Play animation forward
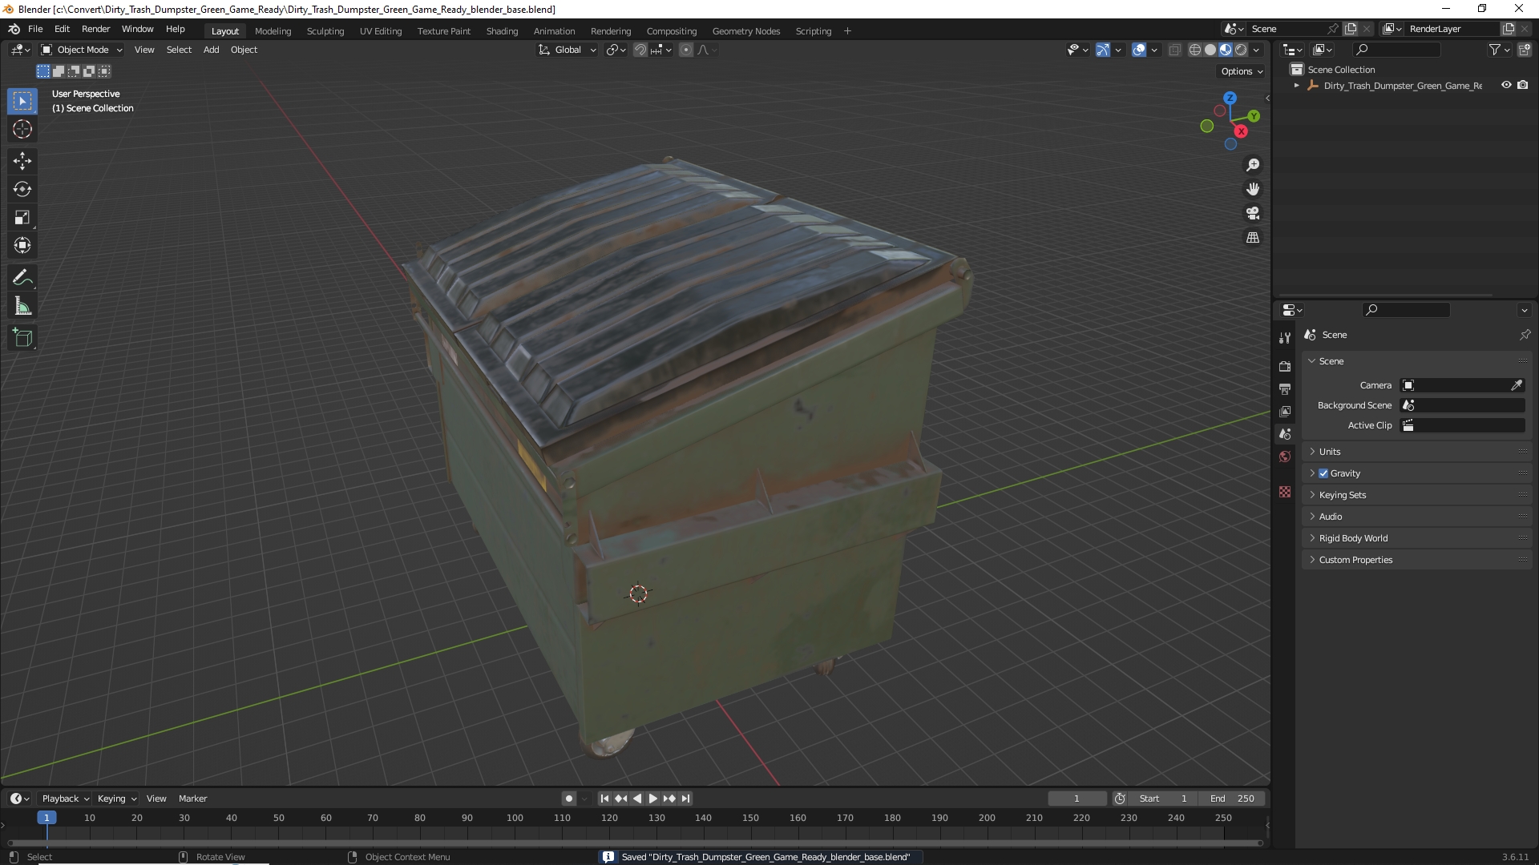The height and width of the screenshot is (865, 1539). [653, 799]
